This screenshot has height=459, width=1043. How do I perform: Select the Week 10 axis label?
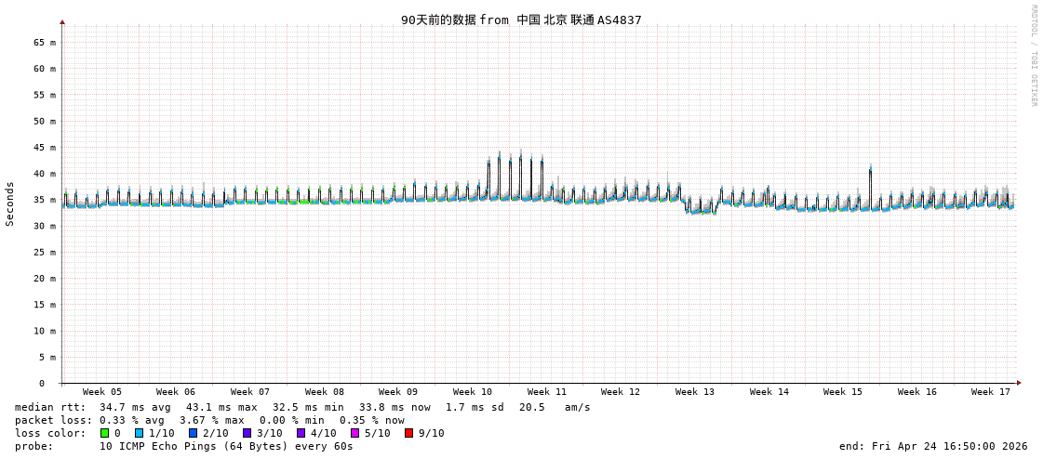click(x=473, y=392)
